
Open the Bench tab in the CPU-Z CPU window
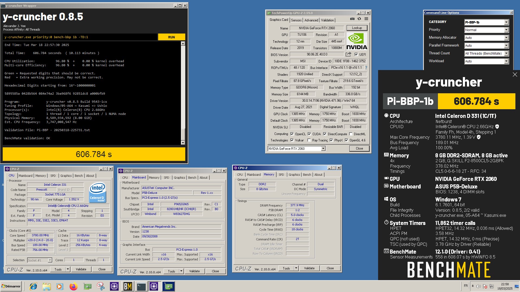[79, 176]
